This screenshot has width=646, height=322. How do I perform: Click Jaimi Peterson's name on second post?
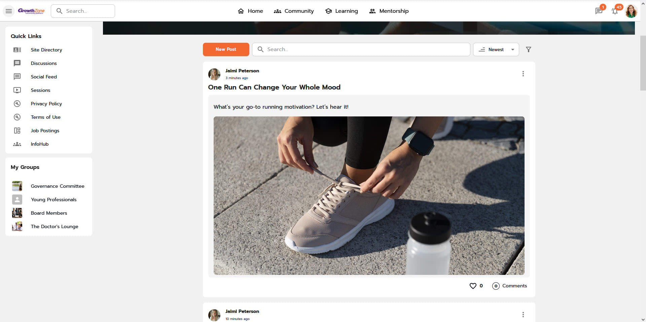242,311
